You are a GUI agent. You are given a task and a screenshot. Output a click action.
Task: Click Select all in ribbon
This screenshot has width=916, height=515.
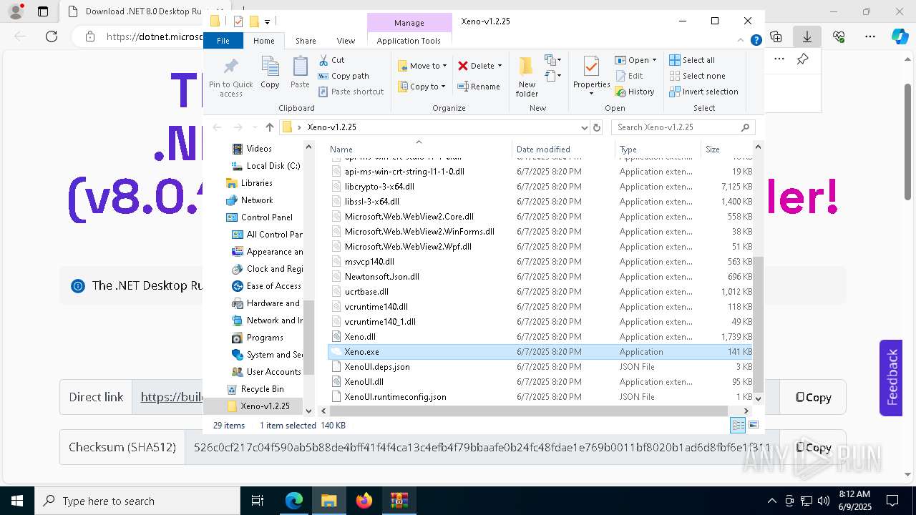(x=692, y=60)
